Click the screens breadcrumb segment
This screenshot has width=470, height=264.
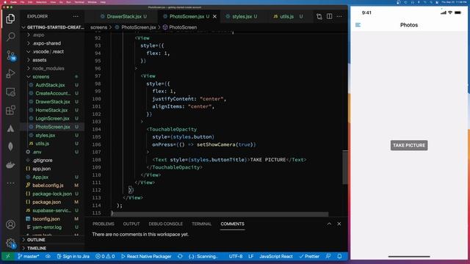(x=98, y=27)
